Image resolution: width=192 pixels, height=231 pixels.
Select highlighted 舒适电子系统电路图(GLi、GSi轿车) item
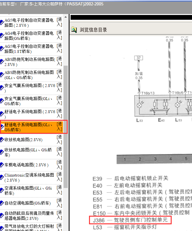click(x=29, y=127)
